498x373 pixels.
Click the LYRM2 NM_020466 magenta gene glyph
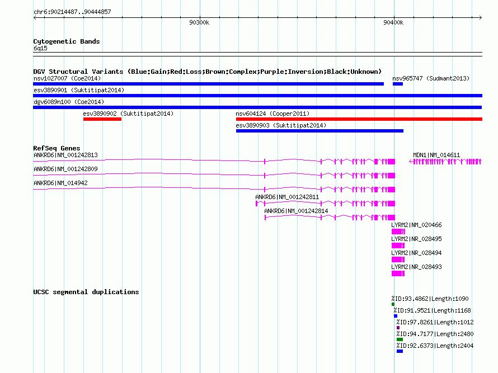tap(398, 232)
